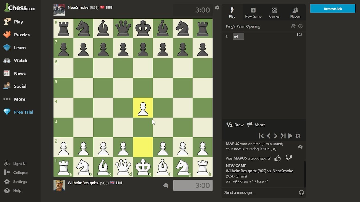The image size is (360, 202).
Task: Jump to last move
Action: (x=283, y=136)
